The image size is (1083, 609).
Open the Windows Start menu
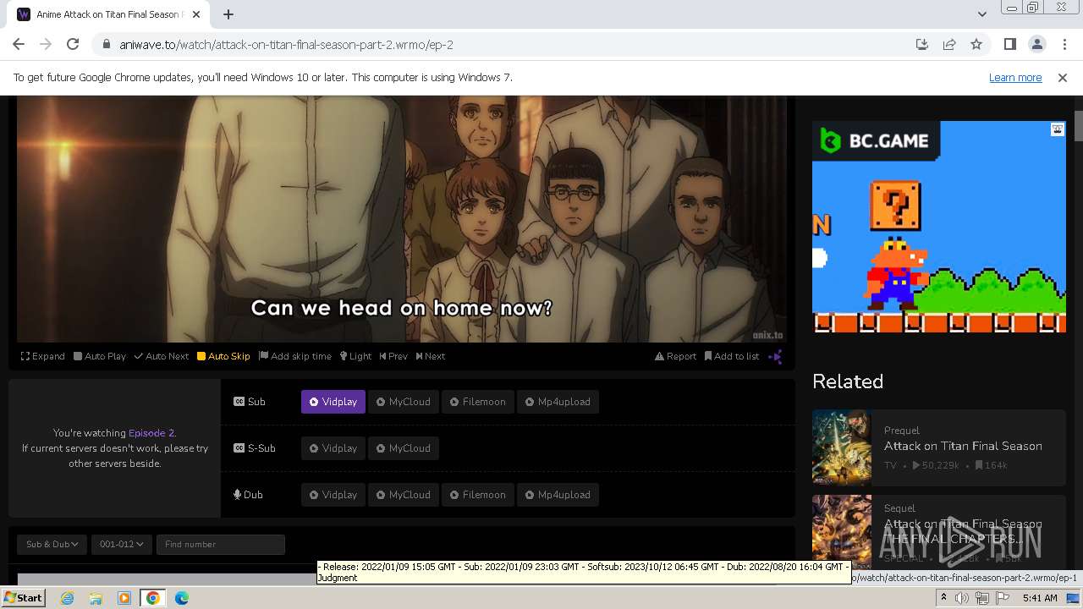tap(23, 598)
